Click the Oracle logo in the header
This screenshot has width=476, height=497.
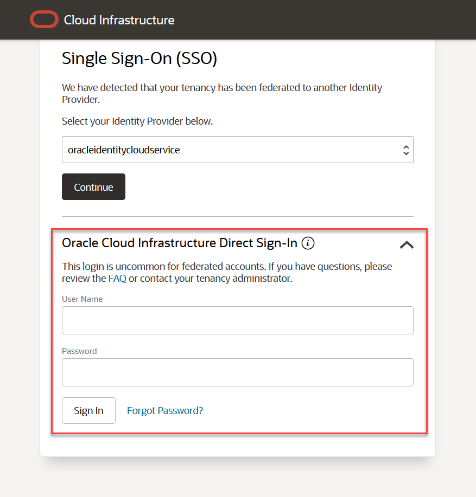pos(44,20)
